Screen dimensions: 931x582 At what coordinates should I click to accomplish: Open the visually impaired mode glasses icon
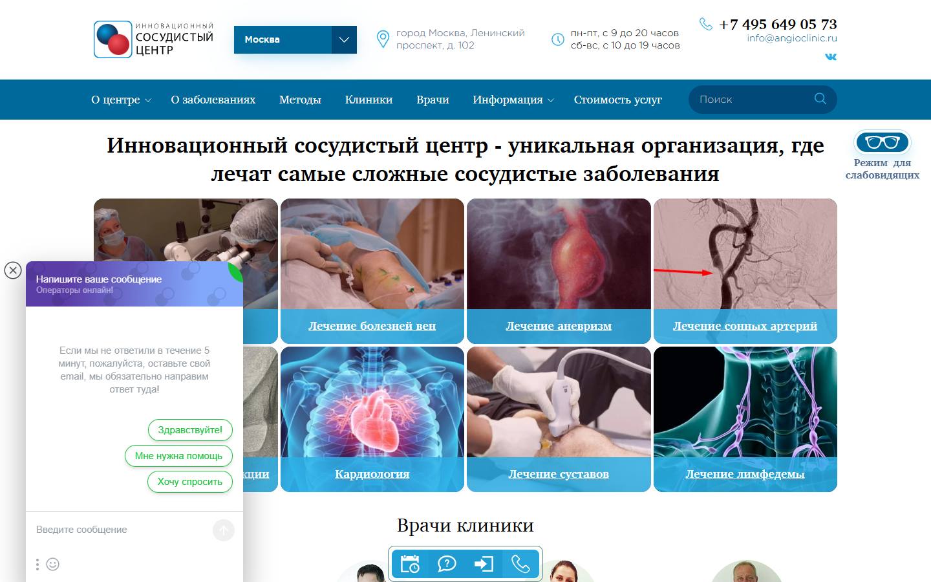pyautogui.click(x=882, y=142)
